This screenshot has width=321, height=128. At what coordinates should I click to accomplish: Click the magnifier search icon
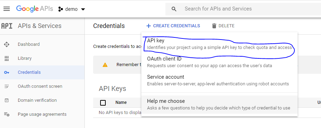click(174, 9)
